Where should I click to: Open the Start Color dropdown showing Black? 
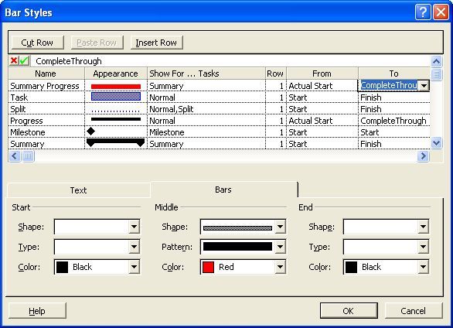(134, 267)
